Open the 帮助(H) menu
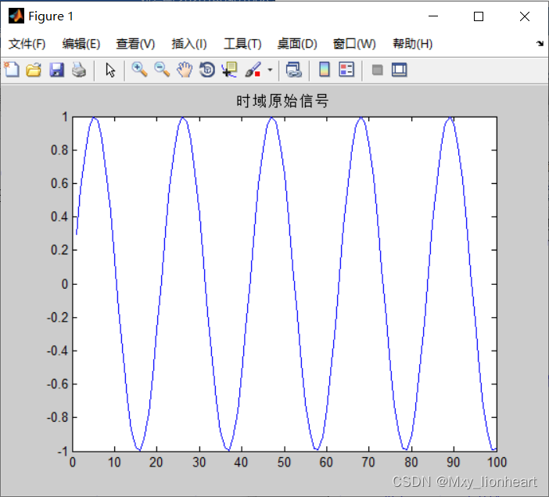 [x=412, y=44]
